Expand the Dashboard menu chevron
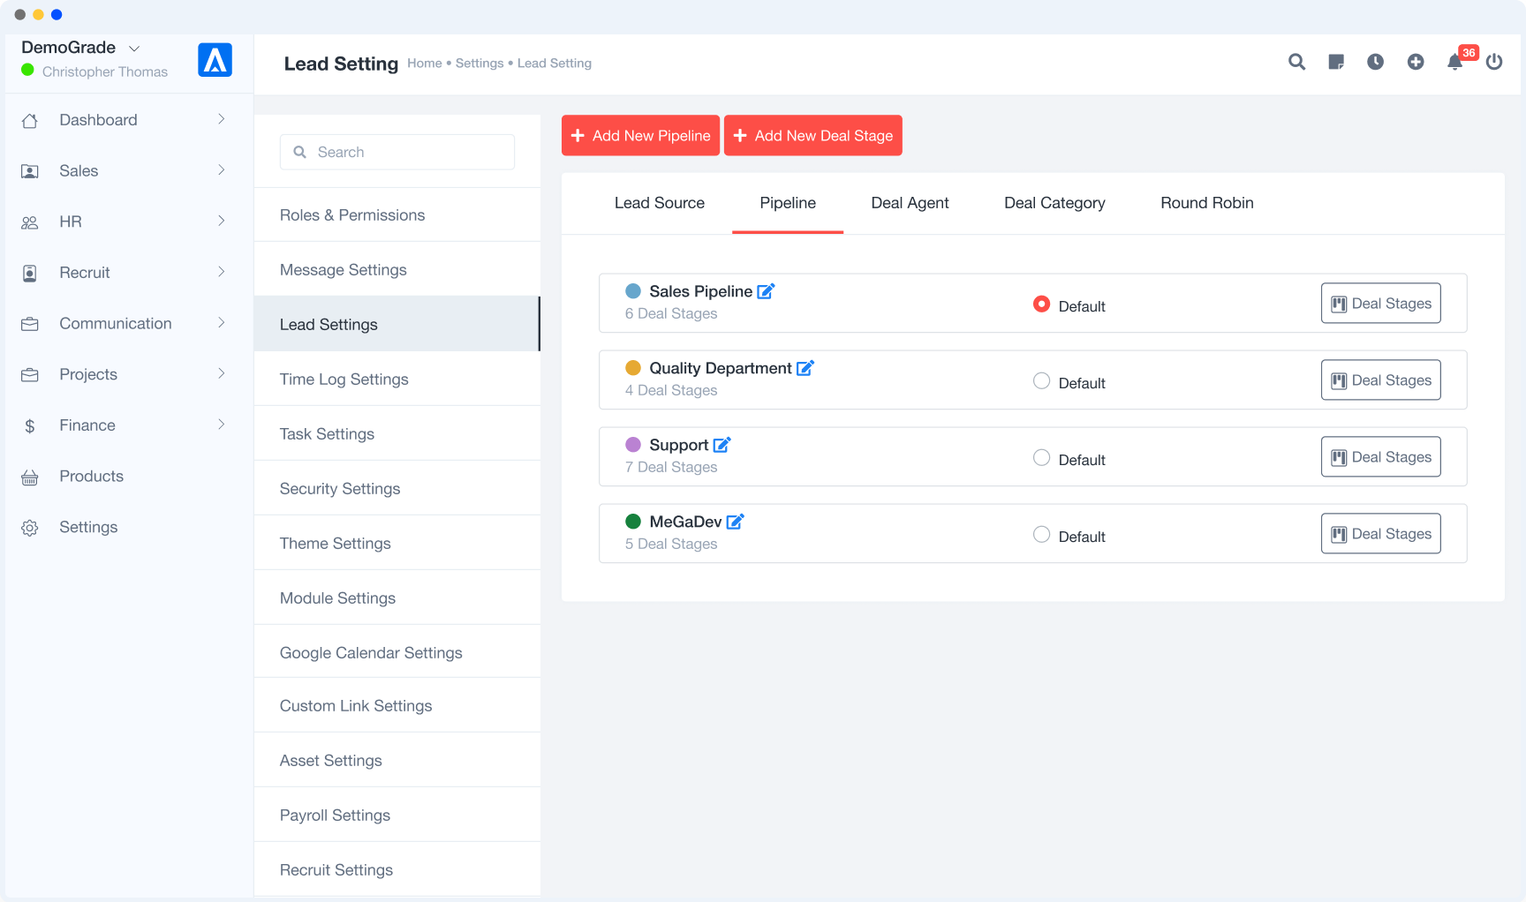Screen dimensions: 1526x902 222,119
